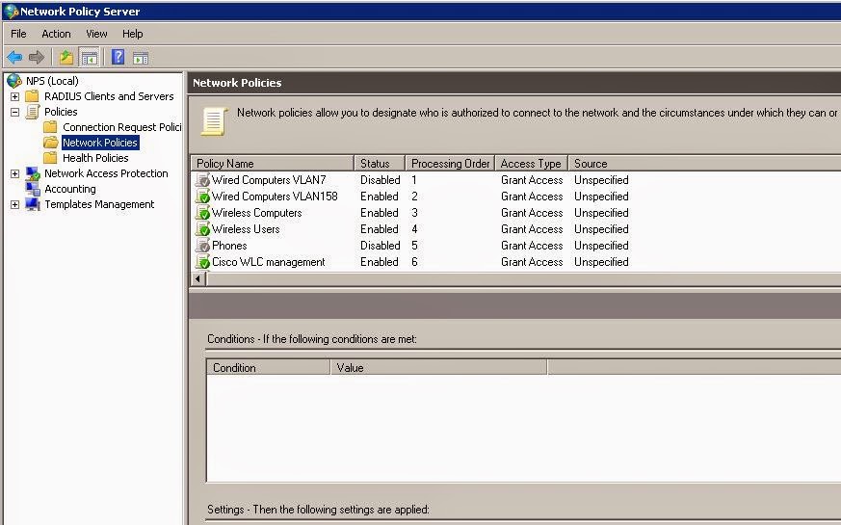Click the Network Access Protection icon

(33, 173)
